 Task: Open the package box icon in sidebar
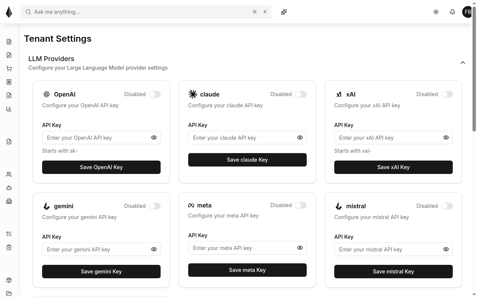tap(9, 280)
